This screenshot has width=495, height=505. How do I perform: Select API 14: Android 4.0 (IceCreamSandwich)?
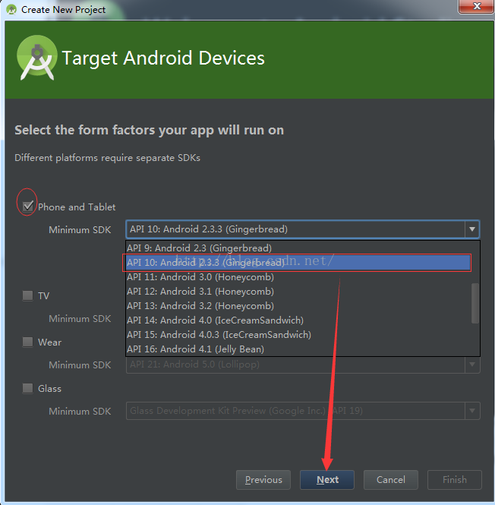coord(298,320)
